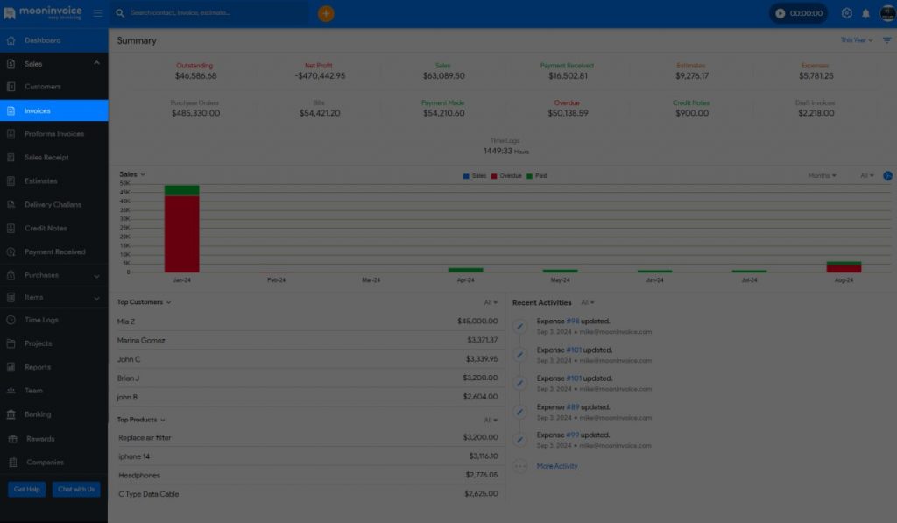This screenshot has width=897, height=523.
Task: Click the user profile avatar
Action: (x=886, y=13)
